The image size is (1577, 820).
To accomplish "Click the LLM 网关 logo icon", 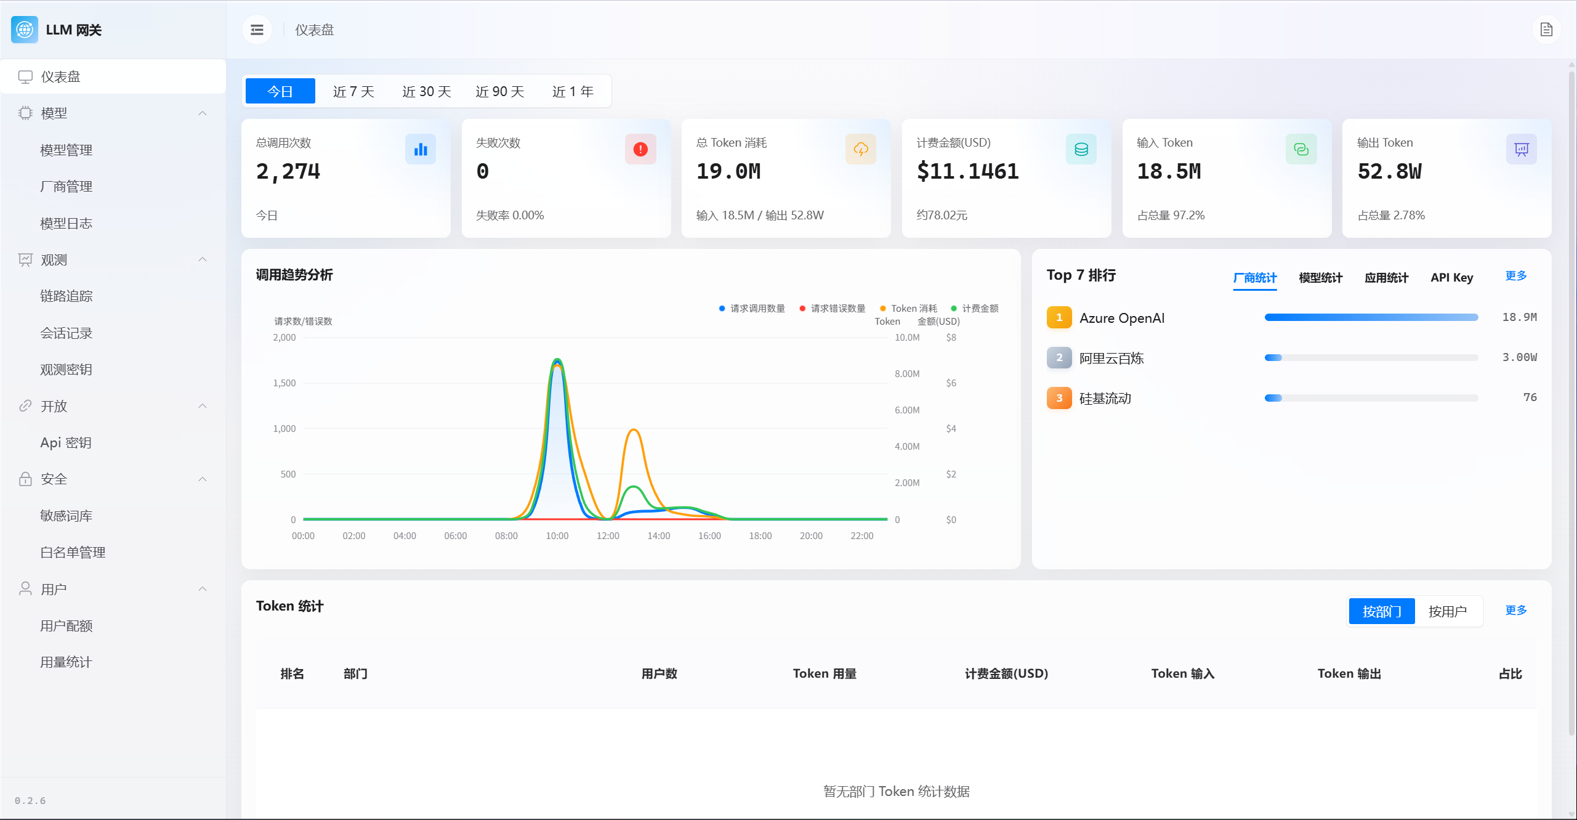I will click(25, 30).
